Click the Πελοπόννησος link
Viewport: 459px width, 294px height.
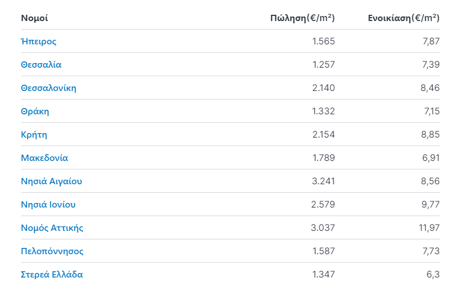(52, 251)
